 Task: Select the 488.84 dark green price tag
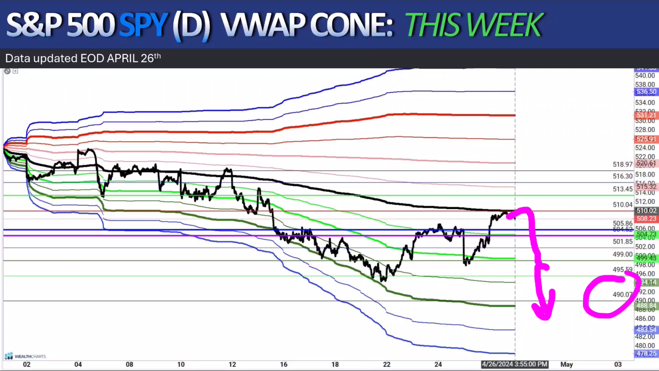(646, 306)
